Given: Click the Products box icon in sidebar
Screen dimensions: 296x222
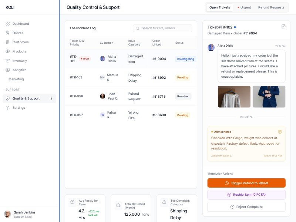Looking at the screenshot, I should coord(8,51).
